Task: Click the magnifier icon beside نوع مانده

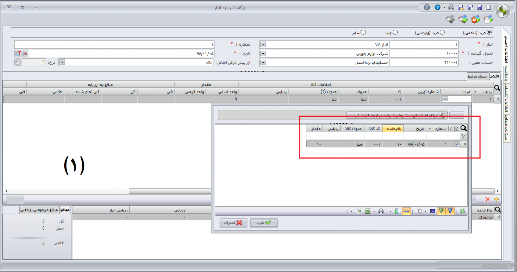Action: point(497,210)
